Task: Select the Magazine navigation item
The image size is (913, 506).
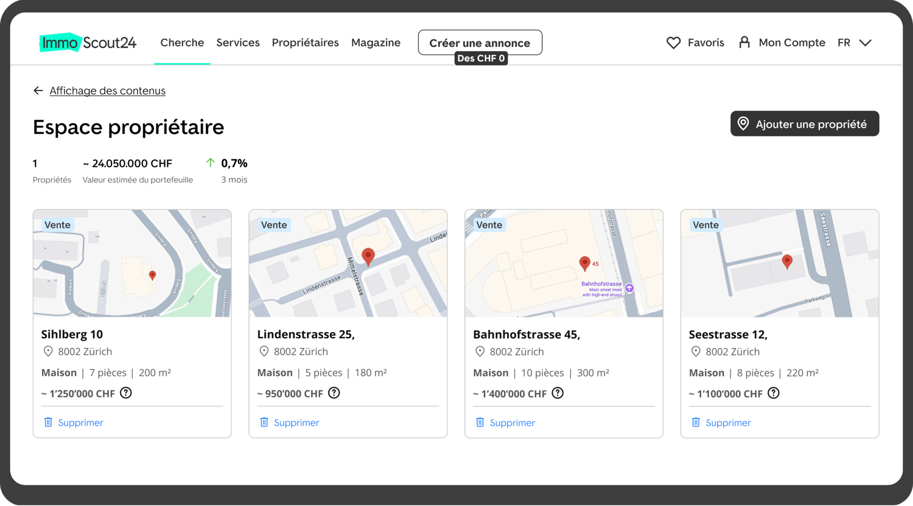Action: 376,43
